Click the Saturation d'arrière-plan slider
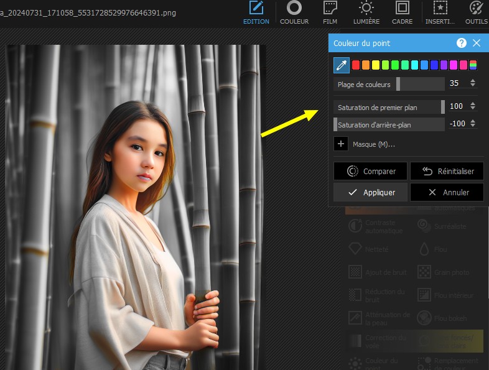This screenshot has height=370, width=489. (x=389, y=125)
